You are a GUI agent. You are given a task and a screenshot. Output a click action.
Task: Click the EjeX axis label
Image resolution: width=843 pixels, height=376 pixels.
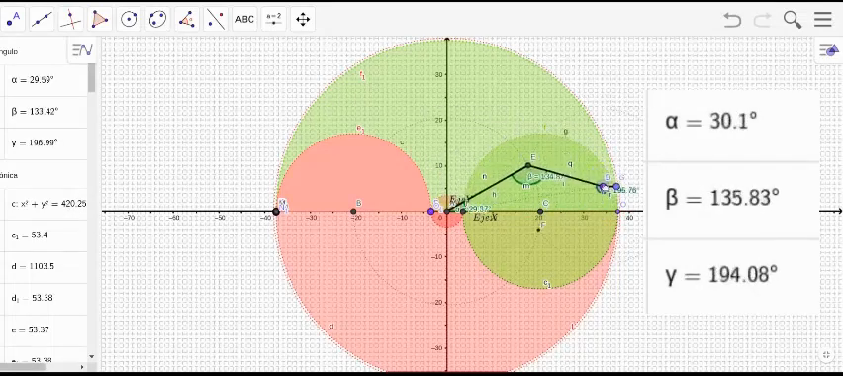coord(485,218)
